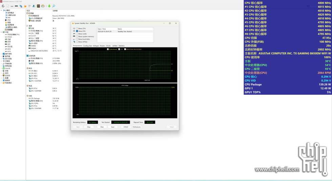Click the flame stability test toolbar icon
Viewport: 332px width, 181px height.
coord(25,6)
